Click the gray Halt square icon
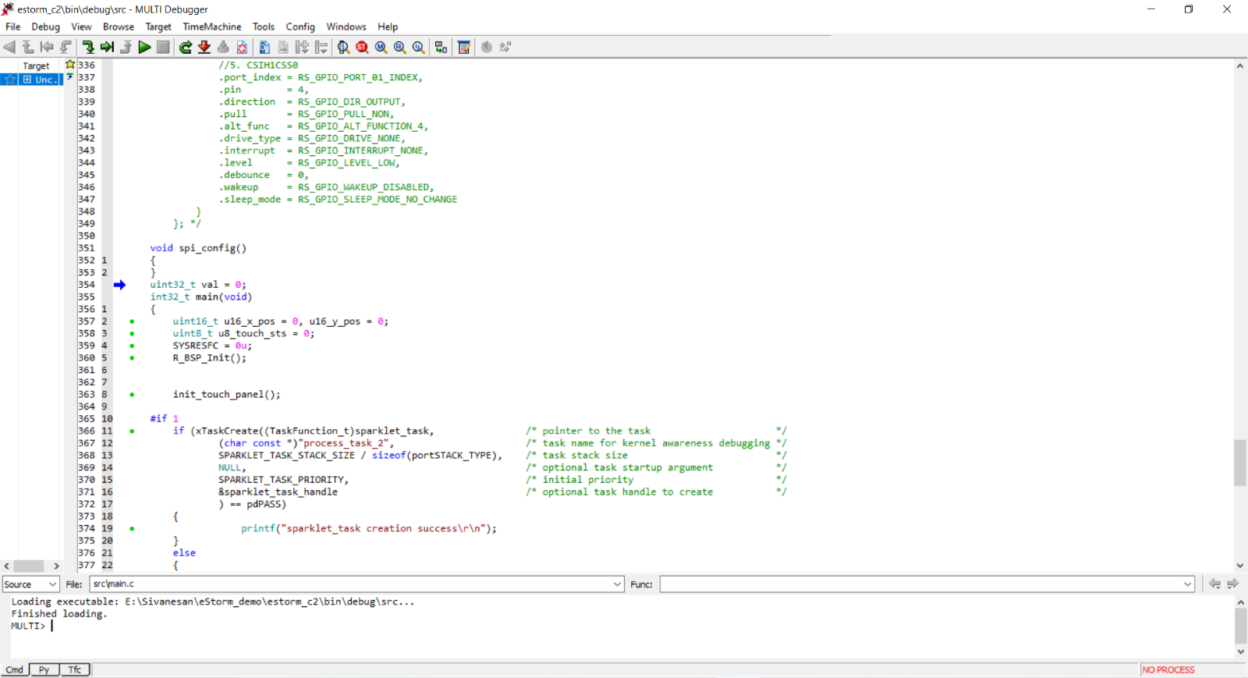 coord(163,47)
